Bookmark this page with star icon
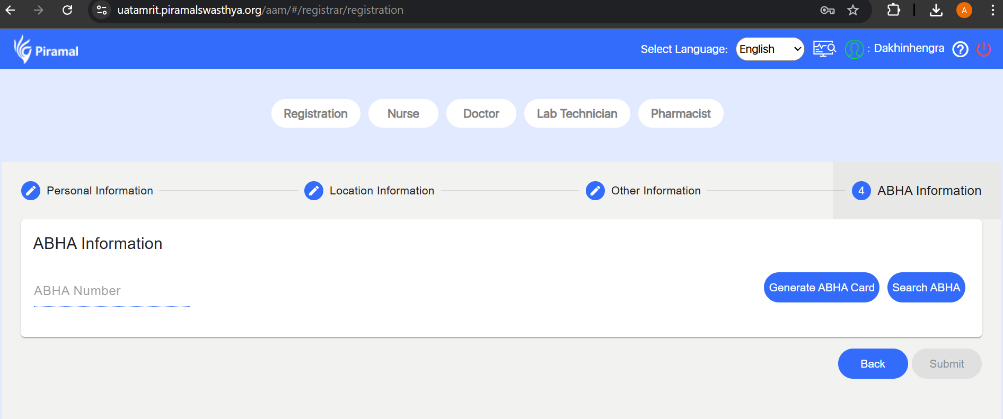 coord(853,10)
